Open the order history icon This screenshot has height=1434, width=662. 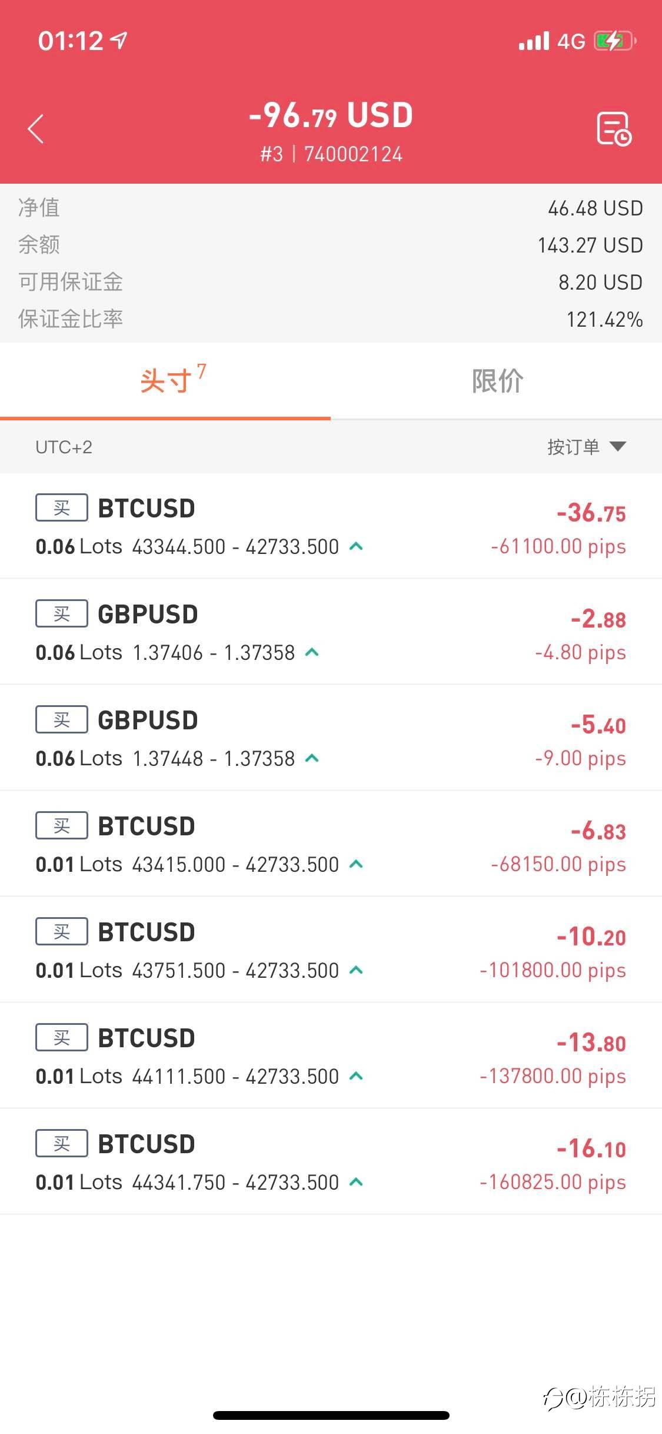(x=614, y=128)
